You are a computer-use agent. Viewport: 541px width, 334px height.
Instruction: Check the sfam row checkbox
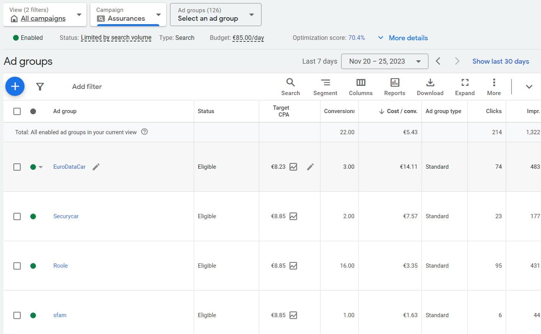point(17,315)
